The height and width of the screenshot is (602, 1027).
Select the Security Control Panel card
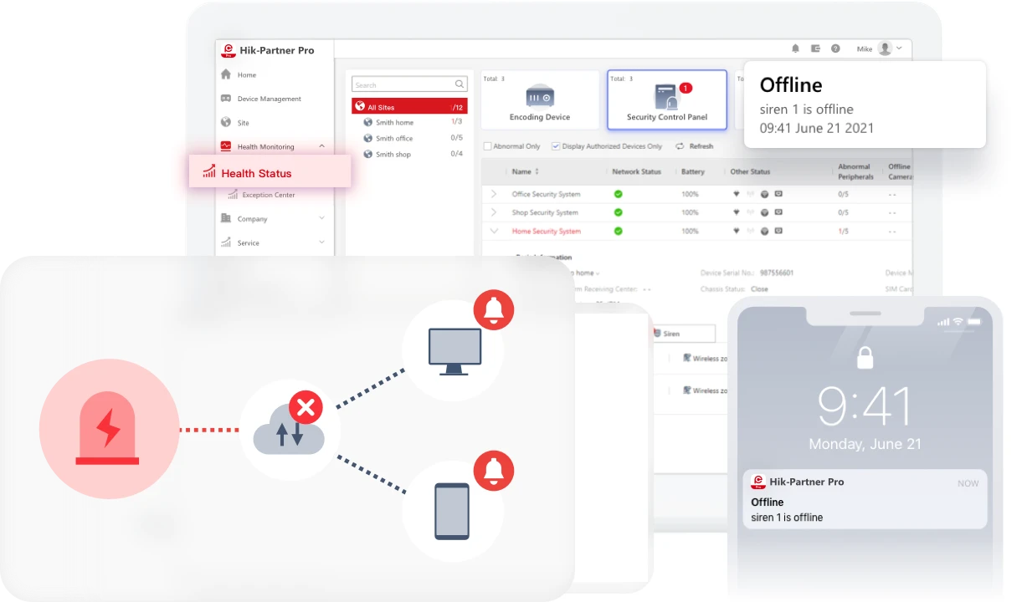coord(666,100)
